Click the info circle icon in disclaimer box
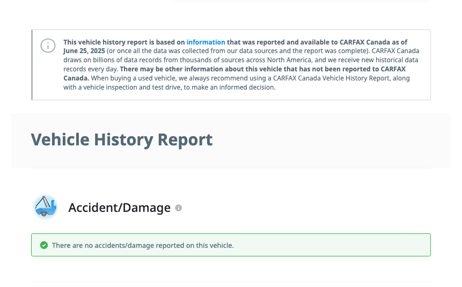 (48, 46)
